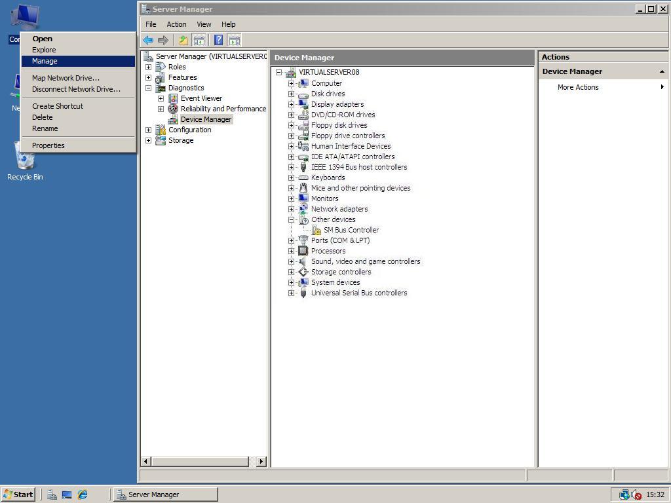
Task: Select Device Manager in the console tree
Action: tap(206, 119)
